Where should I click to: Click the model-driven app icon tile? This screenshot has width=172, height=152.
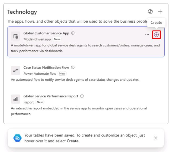pyautogui.click(x=15, y=36)
